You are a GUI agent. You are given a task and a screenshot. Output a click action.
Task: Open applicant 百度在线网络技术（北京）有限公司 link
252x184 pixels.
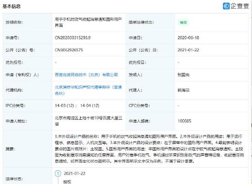pos(86,75)
